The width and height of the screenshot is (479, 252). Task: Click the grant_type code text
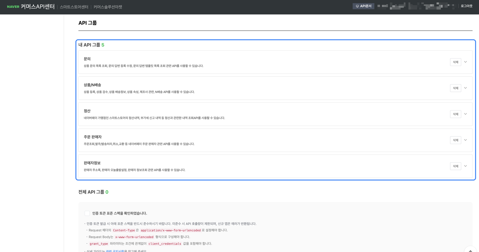tap(99, 244)
